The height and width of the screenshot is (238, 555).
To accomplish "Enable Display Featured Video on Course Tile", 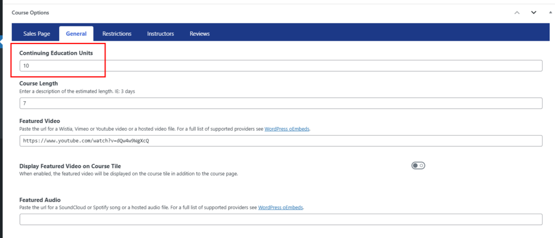I will tap(418, 165).
